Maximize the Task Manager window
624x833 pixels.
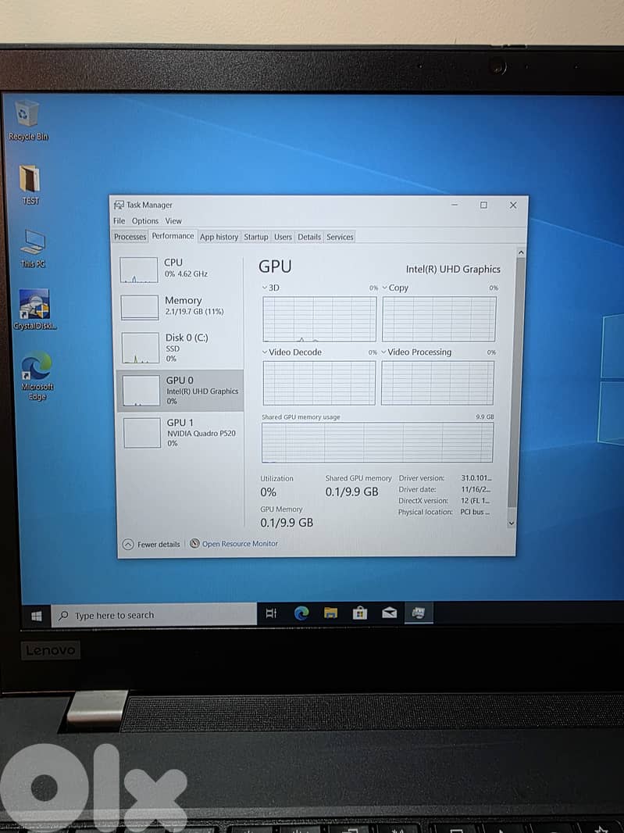(483, 205)
